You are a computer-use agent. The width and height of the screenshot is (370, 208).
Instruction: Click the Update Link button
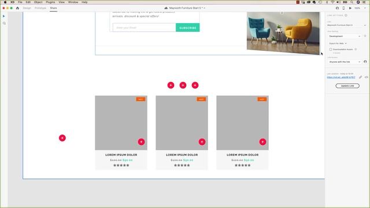[x=347, y=86]
